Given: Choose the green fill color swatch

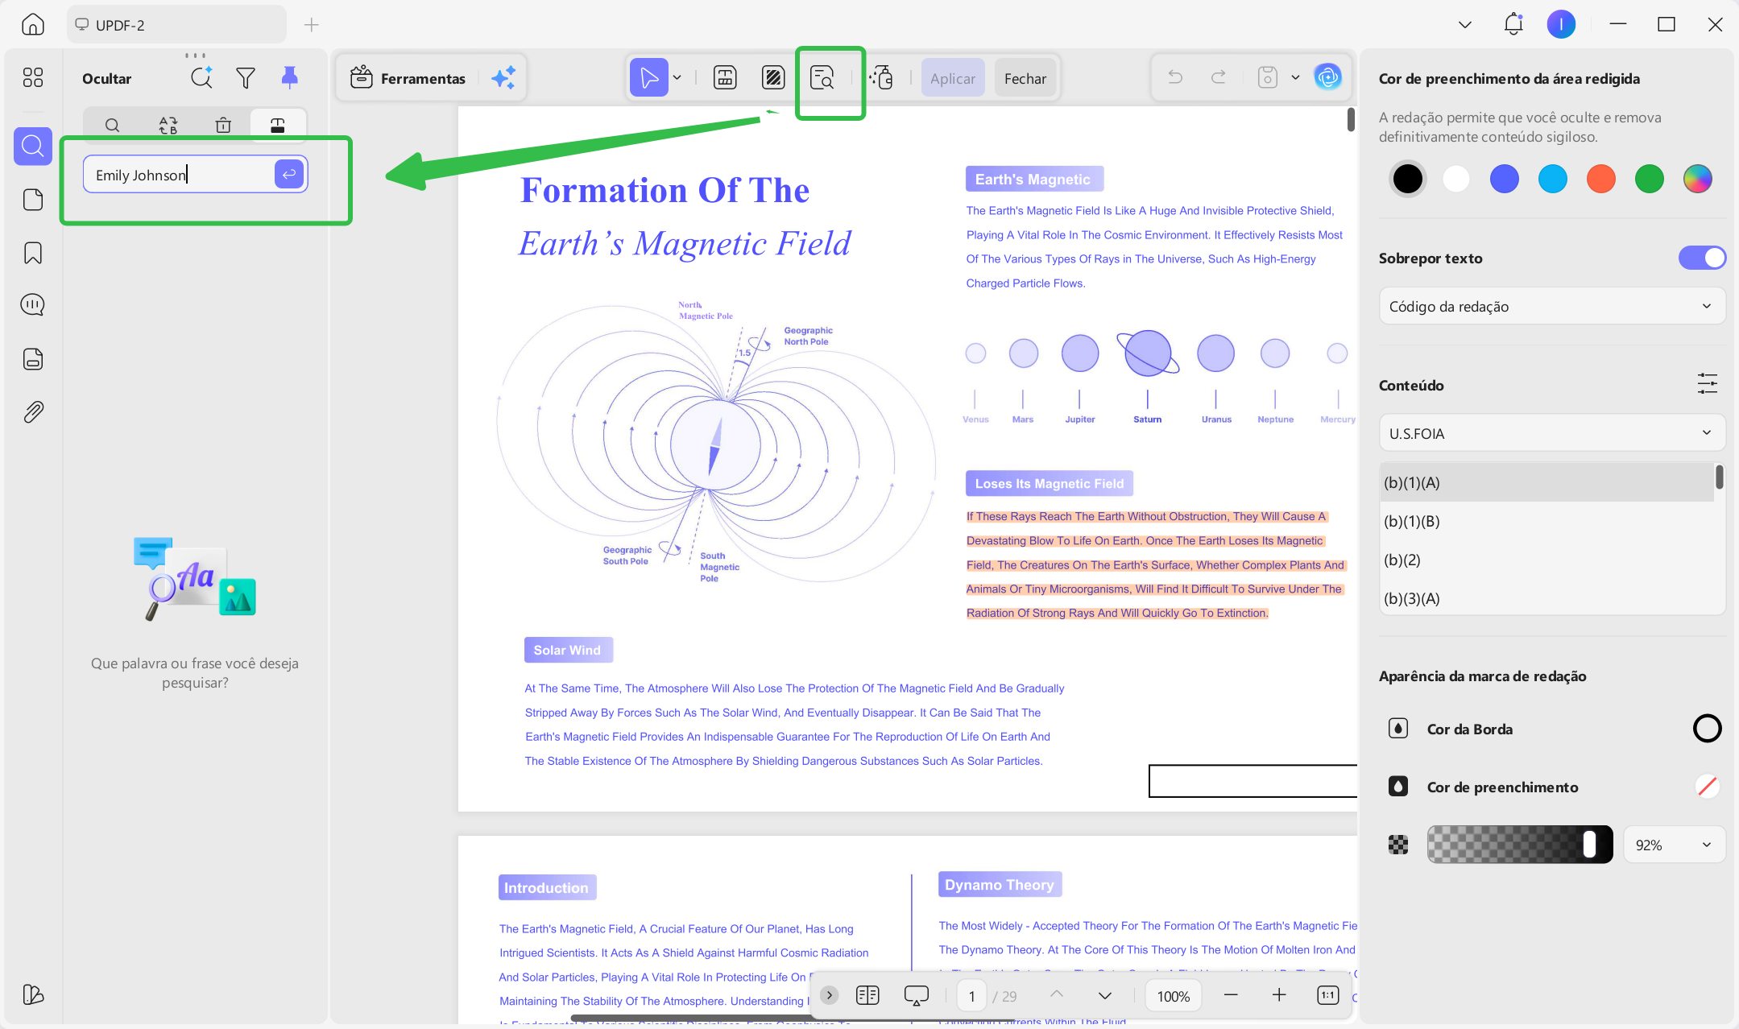Looking at the screenshot, I should pos(1650,179).
